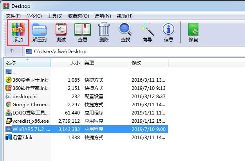The width and height of the screenshot is (245, 161).
Task: Click the parent folder ".." icon
Action: tap(9, 72)
